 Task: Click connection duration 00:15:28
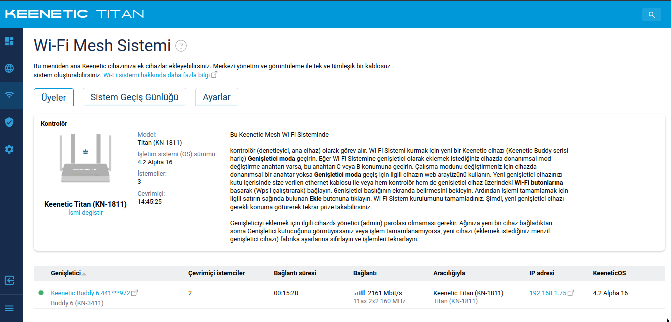(x=286, y=293)
